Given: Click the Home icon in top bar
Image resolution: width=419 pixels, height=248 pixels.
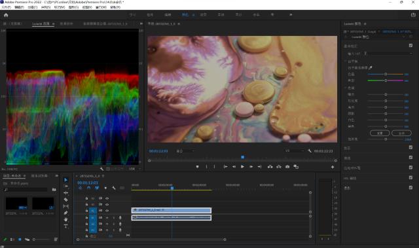Looking at the screenshot, I should point(6,15).
